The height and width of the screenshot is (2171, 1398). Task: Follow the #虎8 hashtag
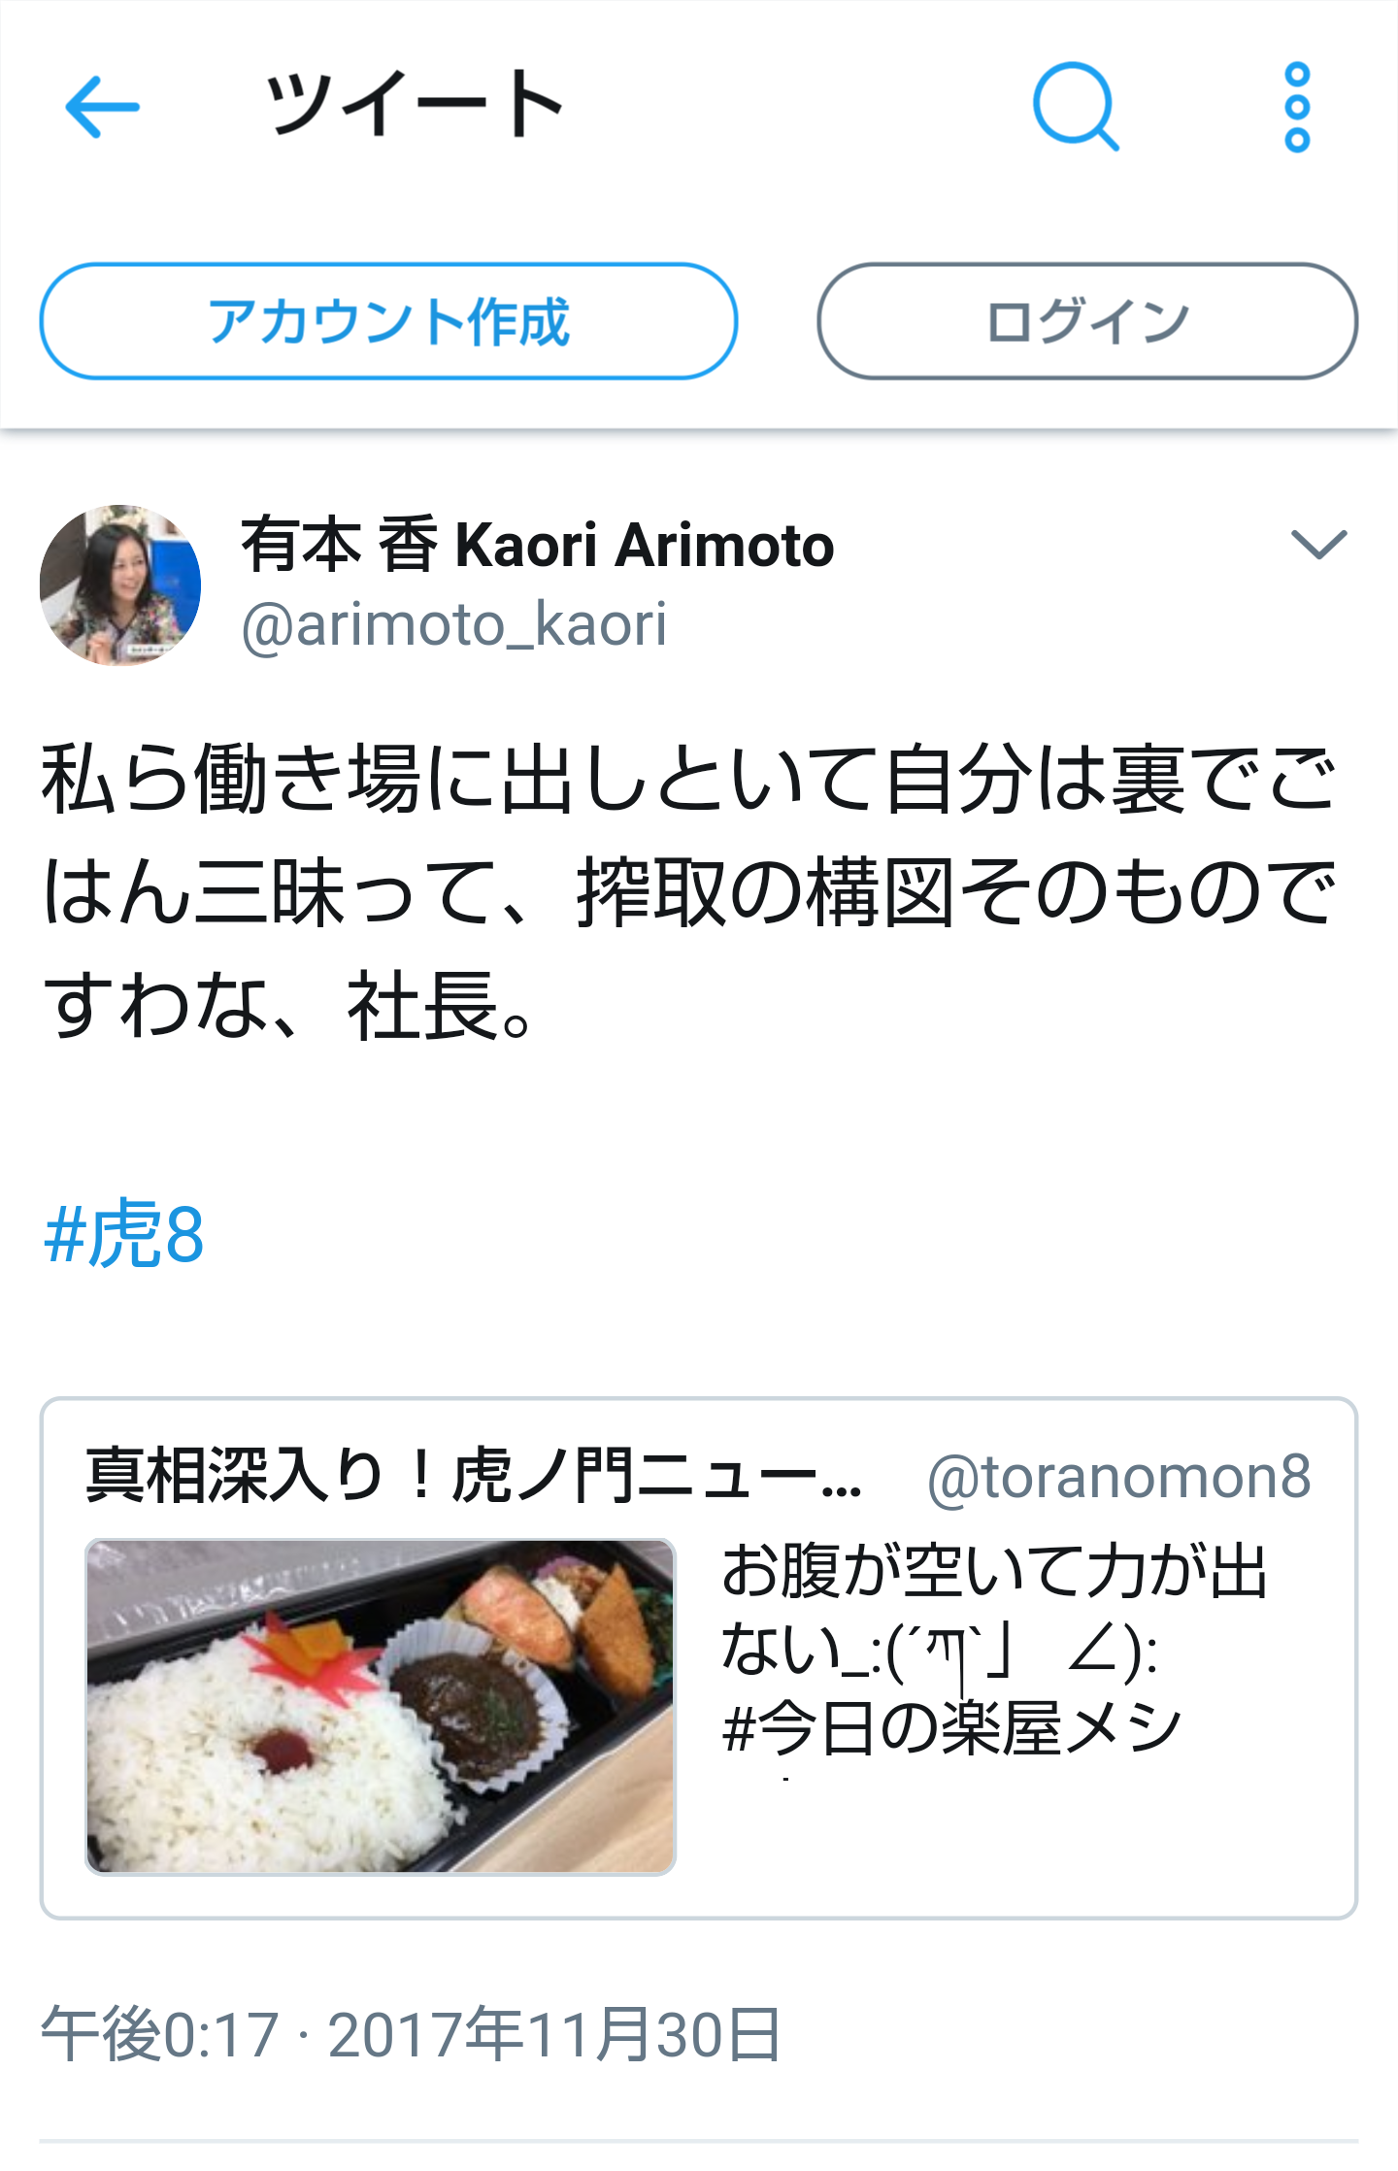point(124,1234)
